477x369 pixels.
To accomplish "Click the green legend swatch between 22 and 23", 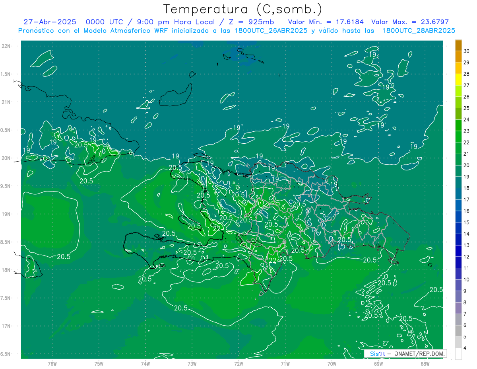I will point(458,137).
